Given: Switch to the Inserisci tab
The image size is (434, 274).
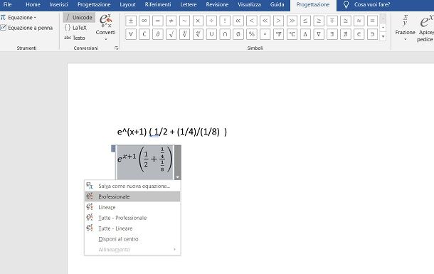Looking at the screenshot, I should (58, 4).
